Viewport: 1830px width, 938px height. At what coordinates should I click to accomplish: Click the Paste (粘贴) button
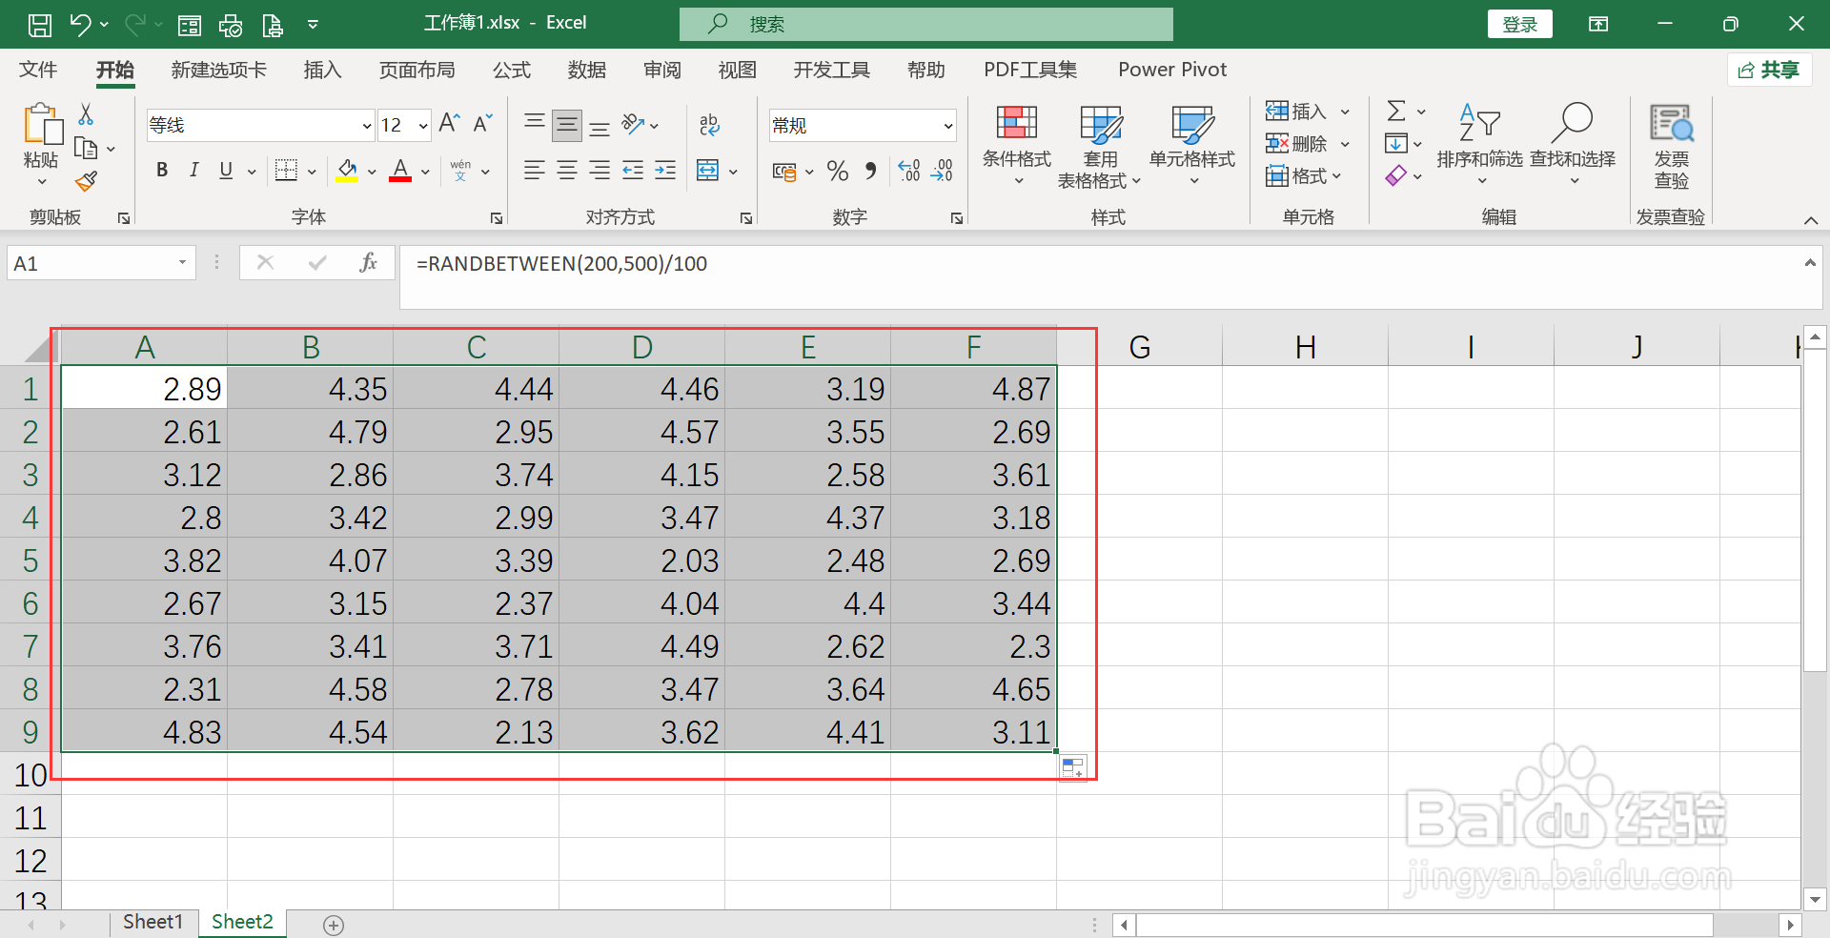tap(41, 145)
